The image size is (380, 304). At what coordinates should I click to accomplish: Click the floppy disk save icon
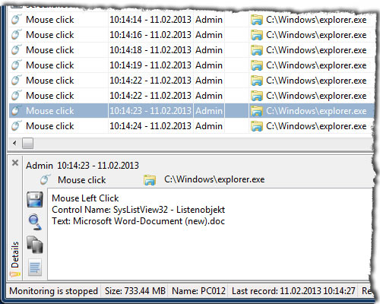35,199
